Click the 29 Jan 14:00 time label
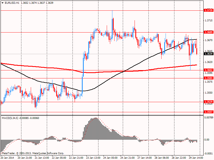Screen dimensions: 214x160 click(x=196, y=158)
